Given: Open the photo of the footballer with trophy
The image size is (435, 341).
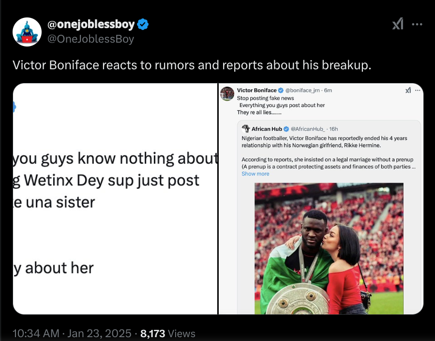Looking at the screenshot, I should [x=329, y=247].
